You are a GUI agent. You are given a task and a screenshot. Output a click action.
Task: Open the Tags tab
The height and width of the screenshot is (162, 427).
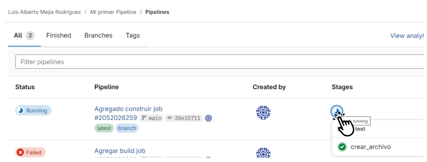(133, 35)
